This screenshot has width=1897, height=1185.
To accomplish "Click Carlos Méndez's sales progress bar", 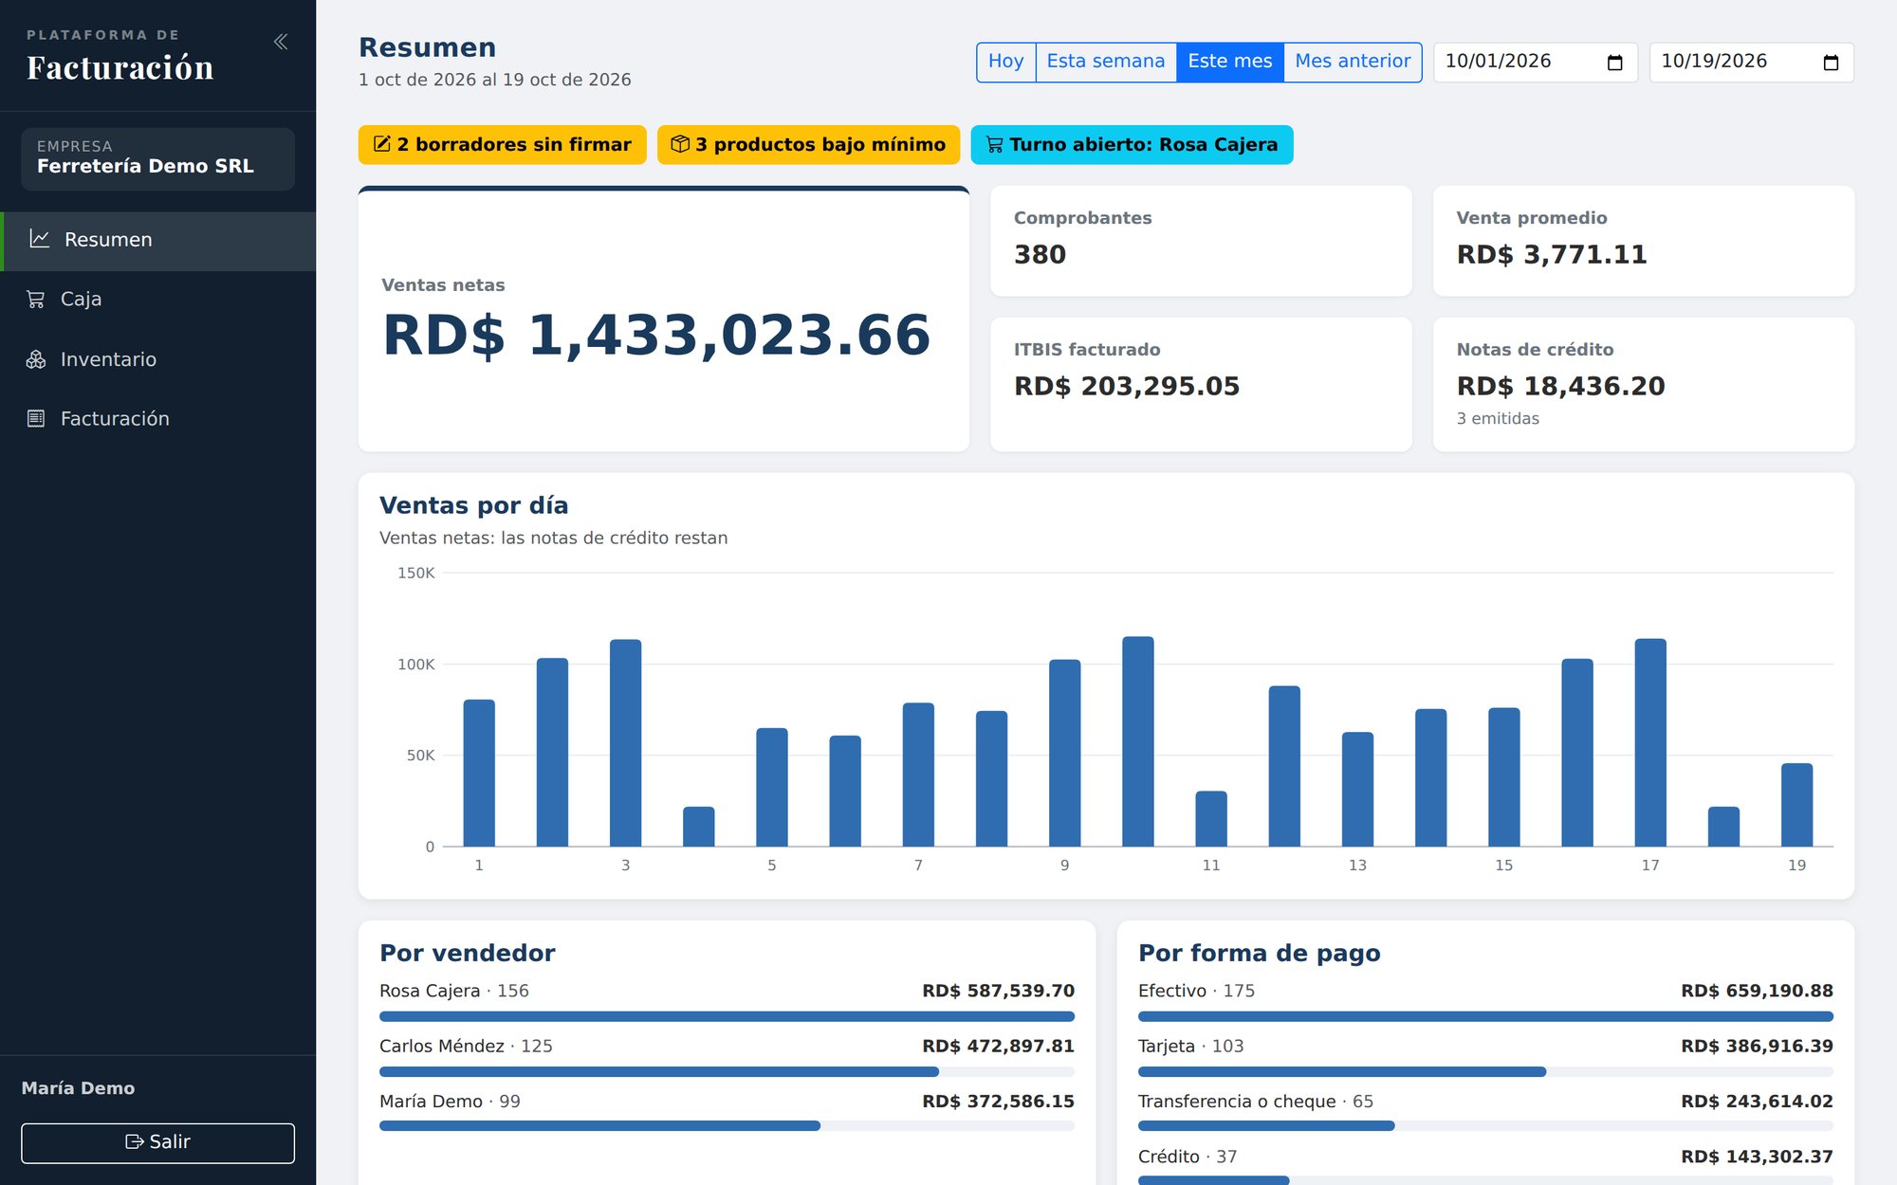I will click(727, 1071).
